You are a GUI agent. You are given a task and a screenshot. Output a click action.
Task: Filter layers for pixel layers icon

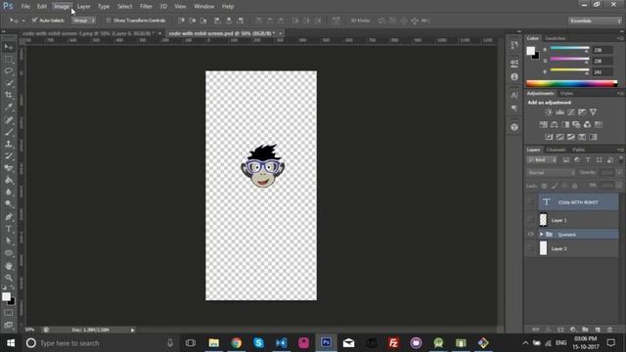click(566, 160)
